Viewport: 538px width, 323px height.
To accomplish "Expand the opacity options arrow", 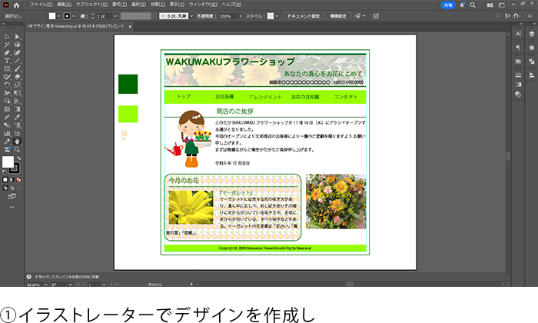I will point(240,16).
